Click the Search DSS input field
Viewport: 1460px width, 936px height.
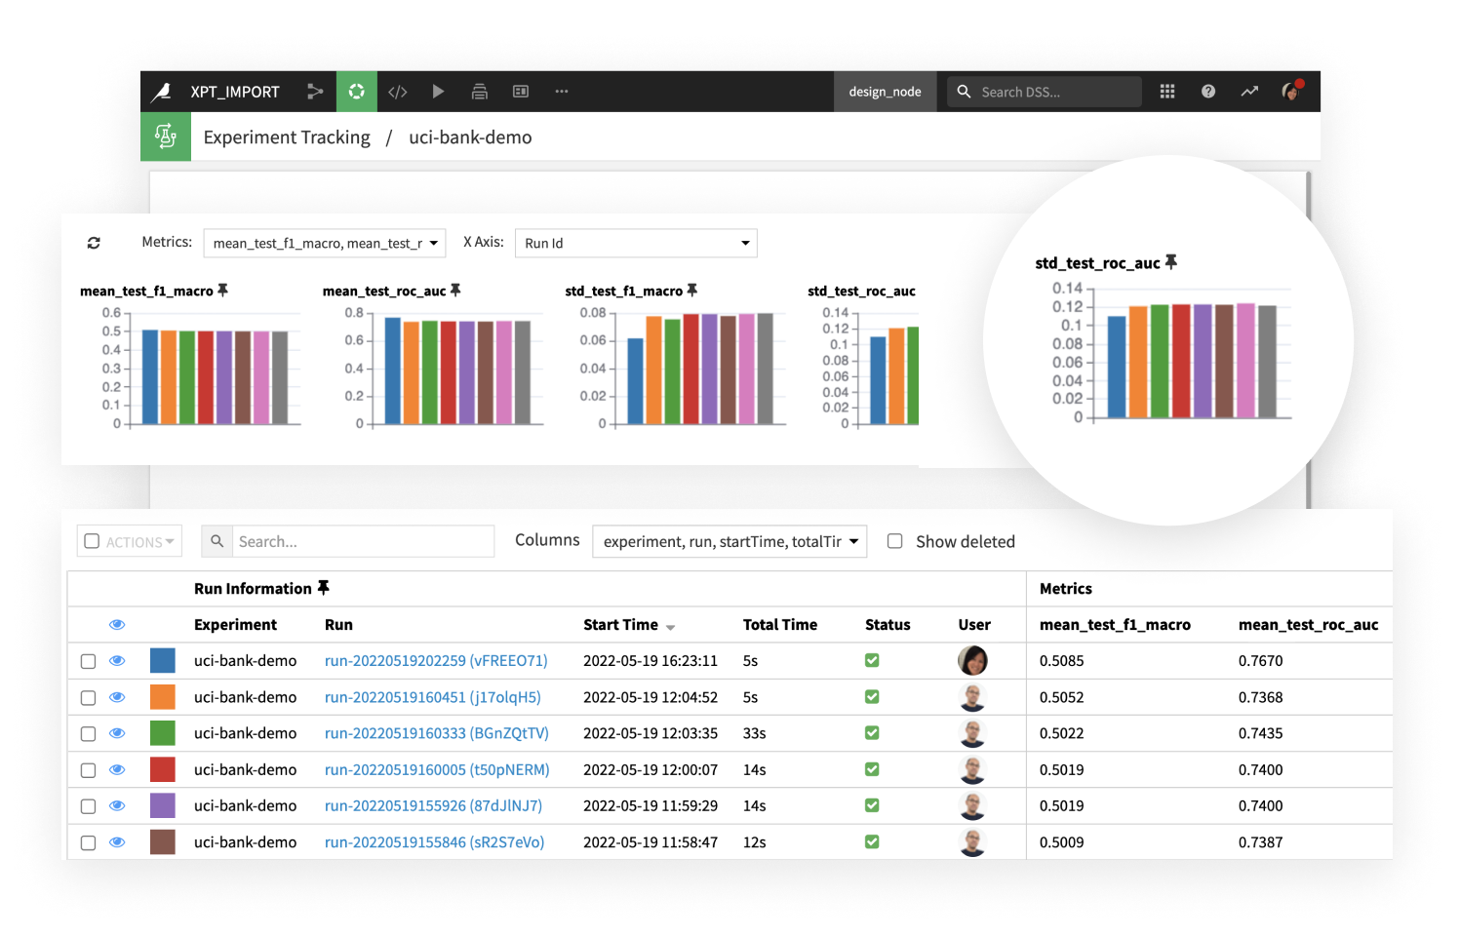coord(1044,91)
